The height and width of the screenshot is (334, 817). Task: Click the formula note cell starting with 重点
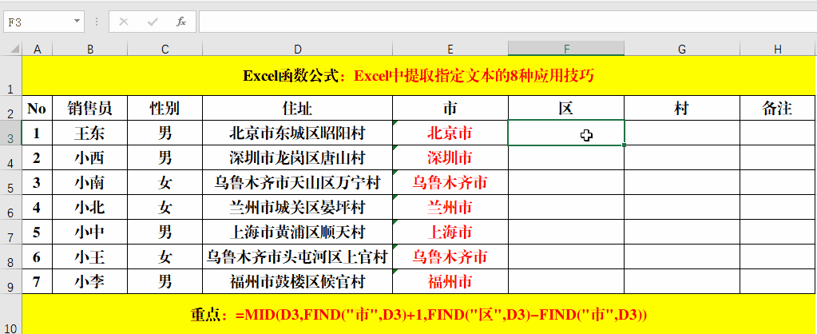418,315
